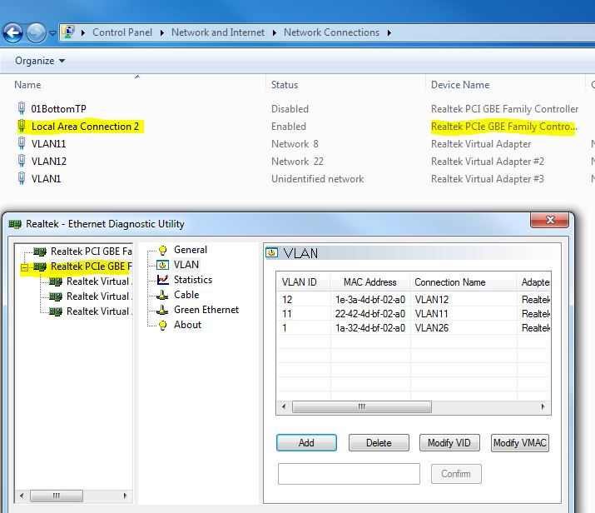Click the MAC Address column header
Viewport: 595px width, 513px height.
tap(370, 282)
